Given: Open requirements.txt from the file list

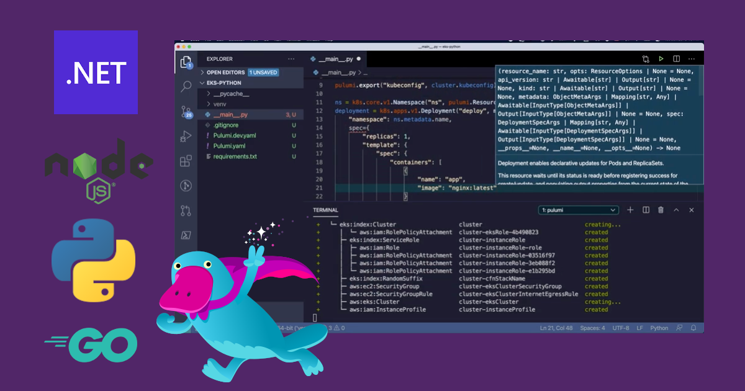Looking at the screenshot, I should point(235,156).
